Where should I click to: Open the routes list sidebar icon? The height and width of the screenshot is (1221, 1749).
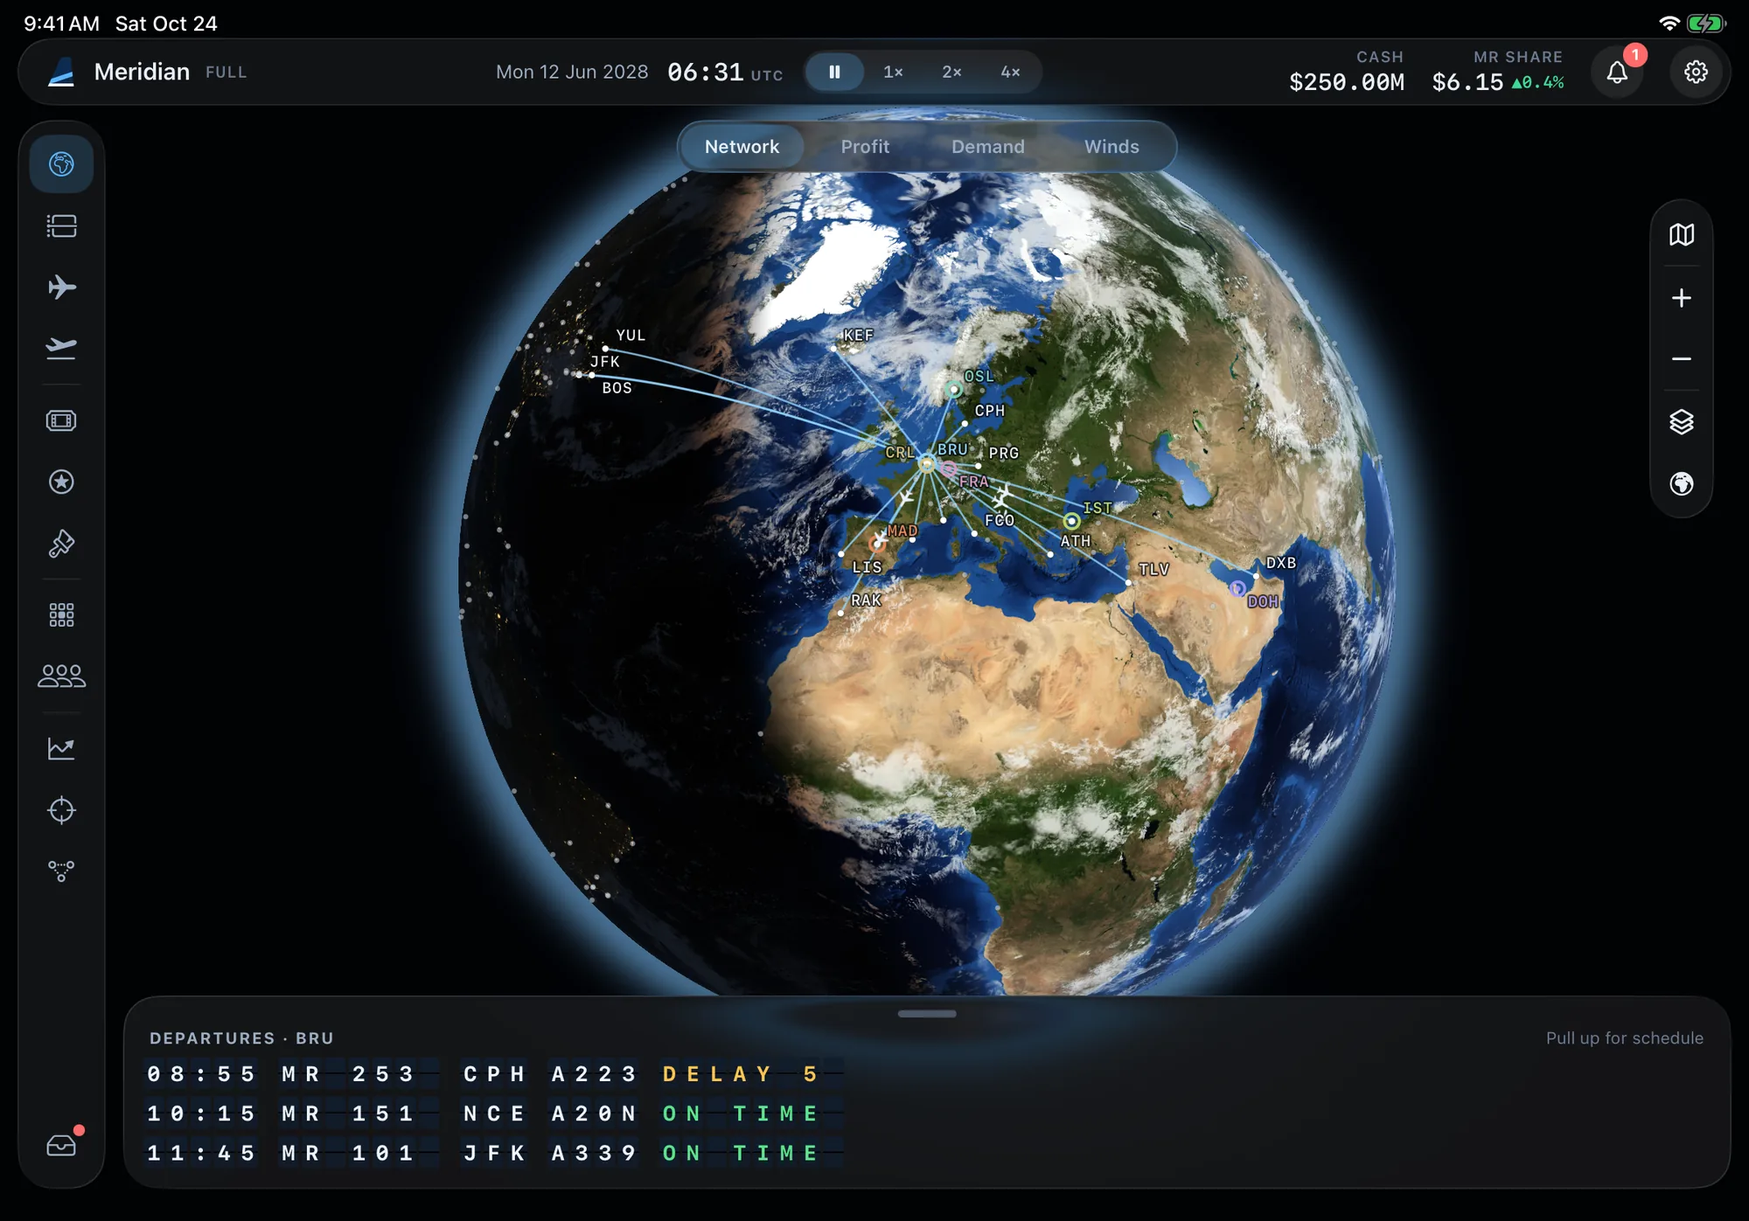coord(61,225)
